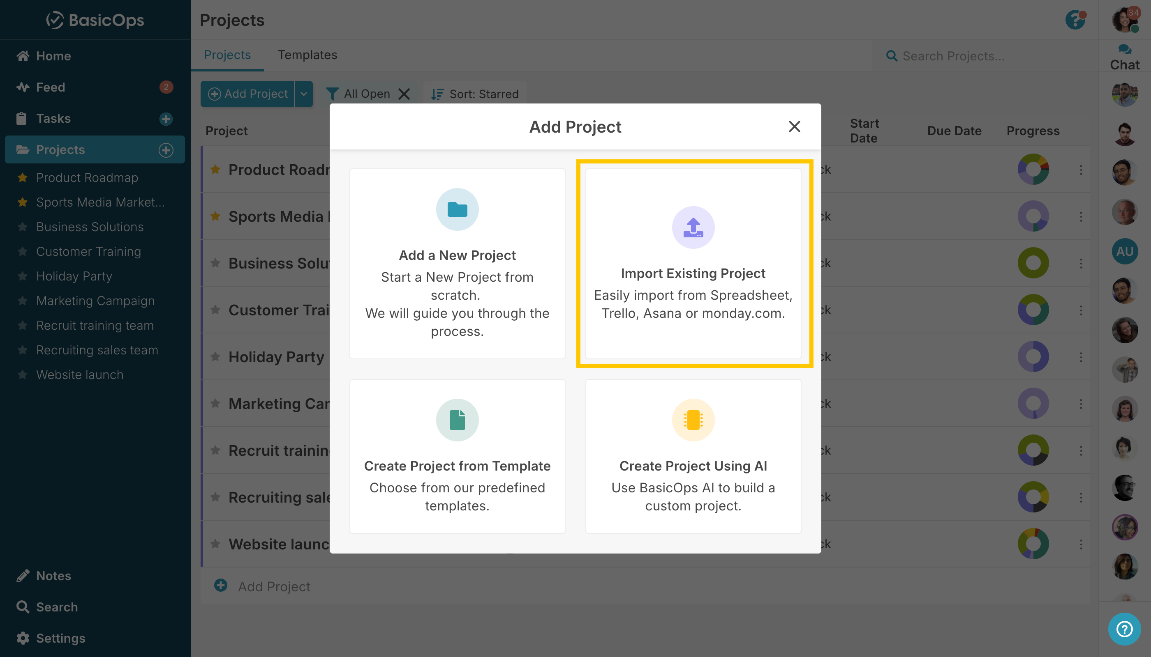
Task: Click the Create Project Using AI chip icon
Action: pyautogui.click(x=693, y=420)
